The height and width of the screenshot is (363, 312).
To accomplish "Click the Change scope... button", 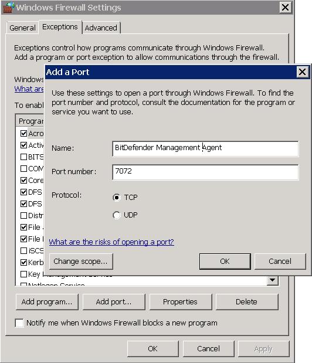I will [x=82, y=262].
